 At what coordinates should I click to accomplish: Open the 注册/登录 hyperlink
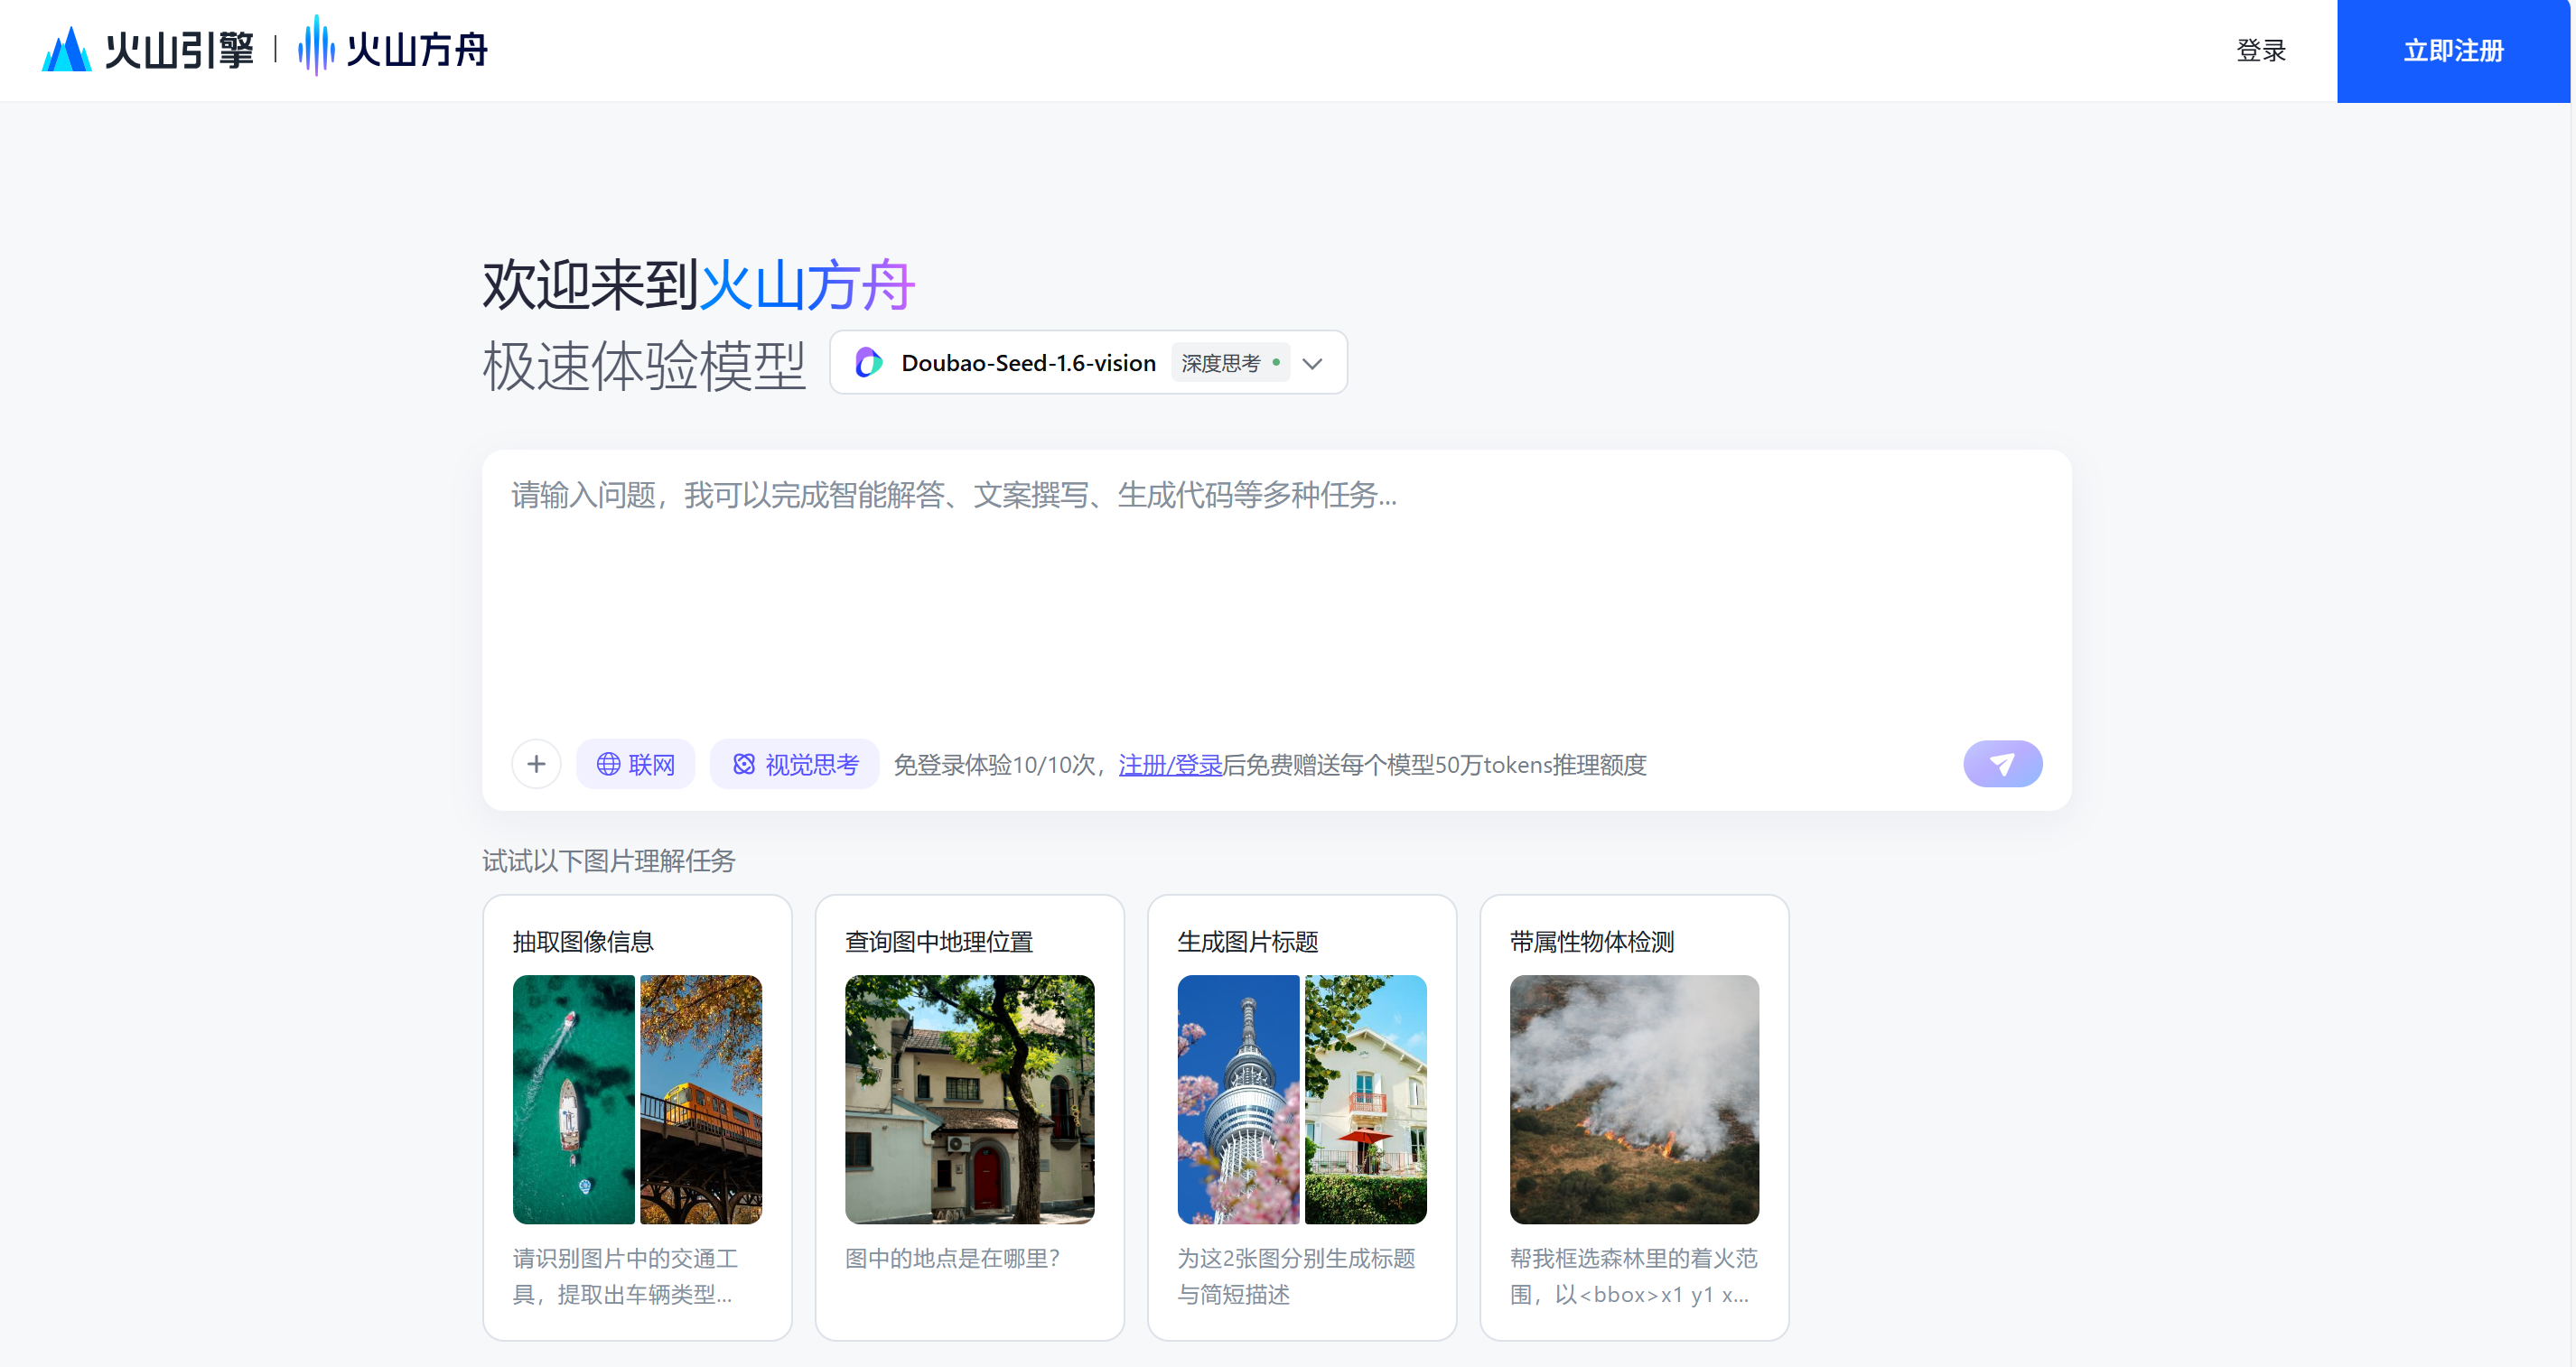pos(1170,765)
